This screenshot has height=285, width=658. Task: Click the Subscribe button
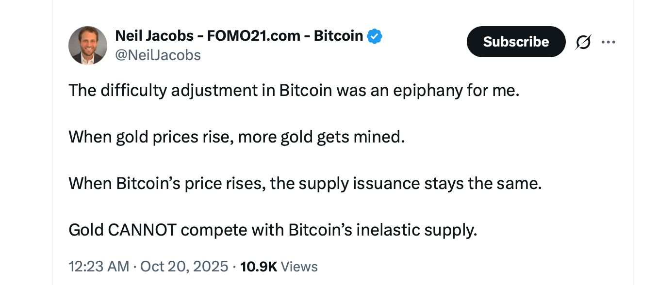516,42
